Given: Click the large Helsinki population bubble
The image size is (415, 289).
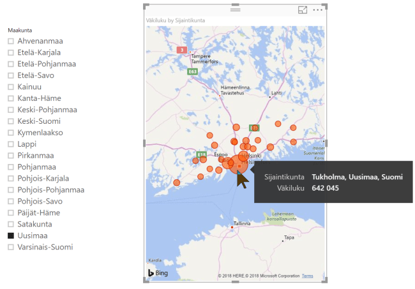Looking at the screenshot, I should [x=239, y=163].
